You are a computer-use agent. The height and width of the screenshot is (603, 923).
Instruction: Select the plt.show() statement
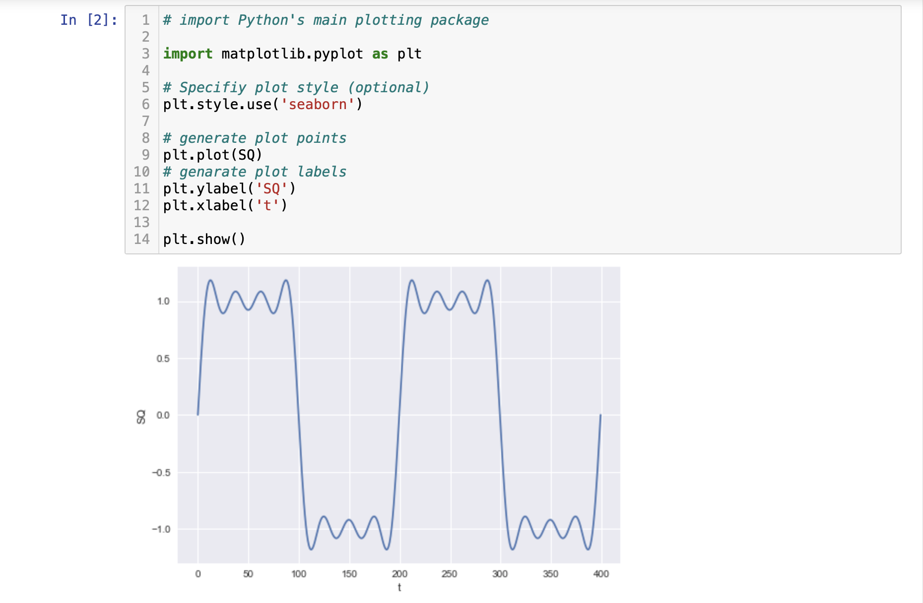pyautogui.click(x=204, y=239)
